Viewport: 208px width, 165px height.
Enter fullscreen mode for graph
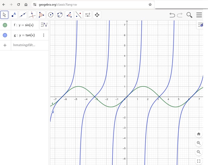coord(199,161)
